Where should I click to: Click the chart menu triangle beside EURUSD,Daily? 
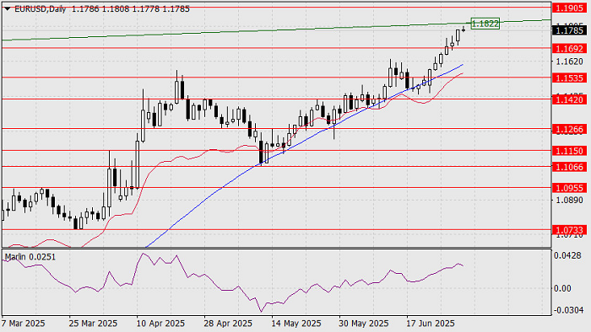click(x=7, y=9)
